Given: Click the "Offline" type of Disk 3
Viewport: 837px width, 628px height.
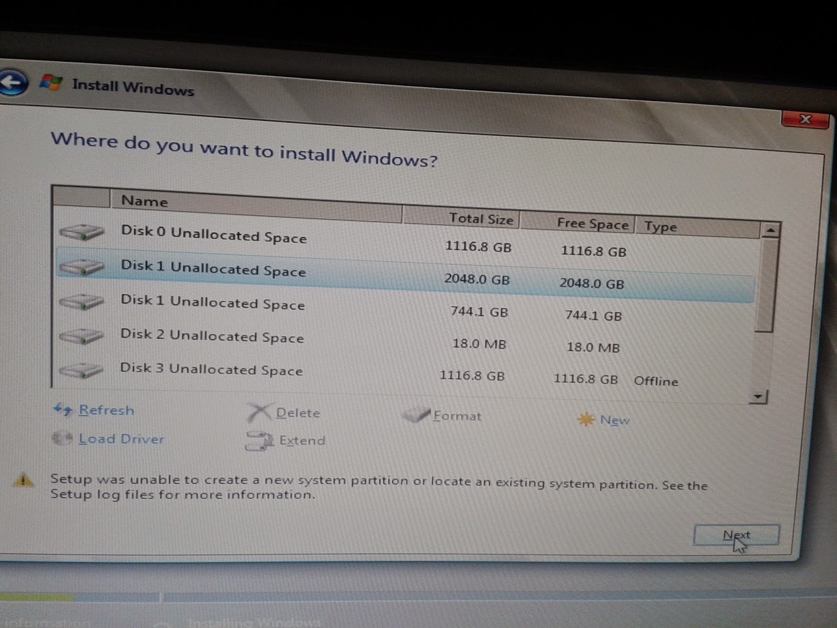Looking at the screenshot, I should pyautogui.click(x=656, y=381).
